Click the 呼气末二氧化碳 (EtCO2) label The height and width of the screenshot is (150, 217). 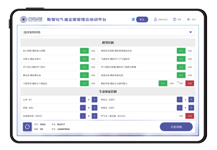click(113, 116)
